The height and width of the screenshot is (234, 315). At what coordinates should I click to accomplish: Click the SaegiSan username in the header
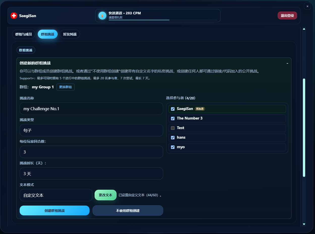27,16
